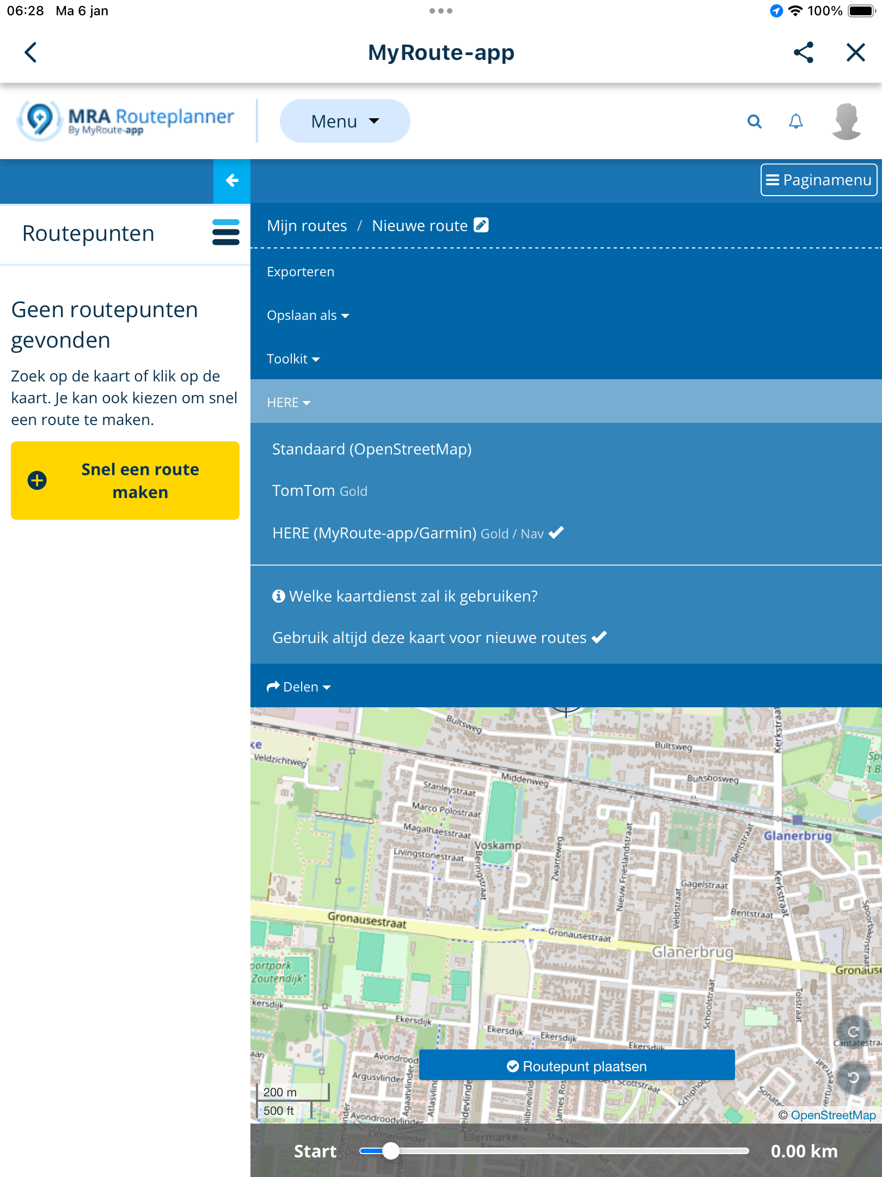Close the MyRoute-app web view
This screenshot has width=882, height=1177.
(855, 53)
